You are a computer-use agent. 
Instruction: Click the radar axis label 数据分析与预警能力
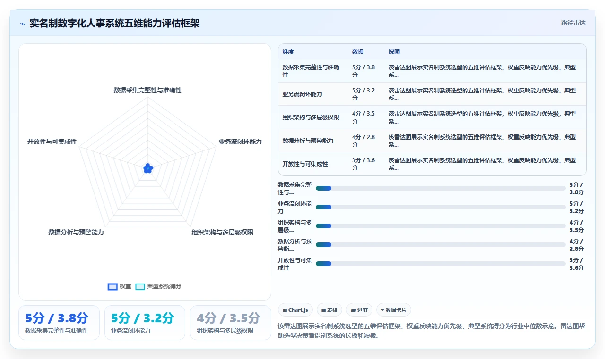point(76,232)
